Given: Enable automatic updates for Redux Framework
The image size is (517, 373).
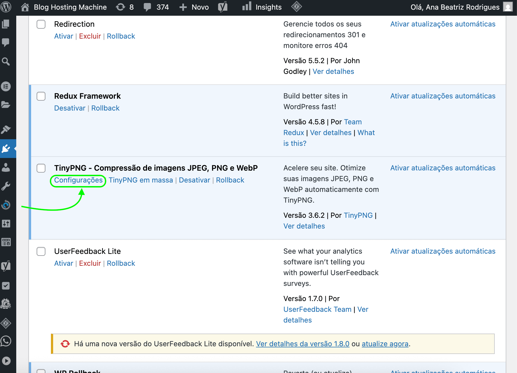Looking at the screenshot, I should pos(443,96).
